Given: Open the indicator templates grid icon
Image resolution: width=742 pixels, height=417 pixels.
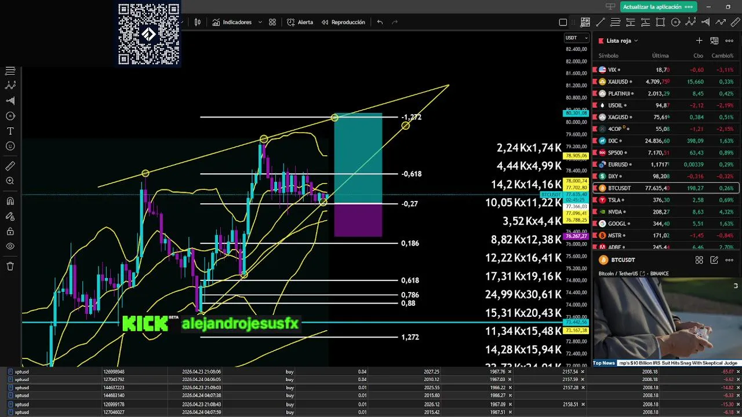Looking at the screenshot, I should pos(272,22).
